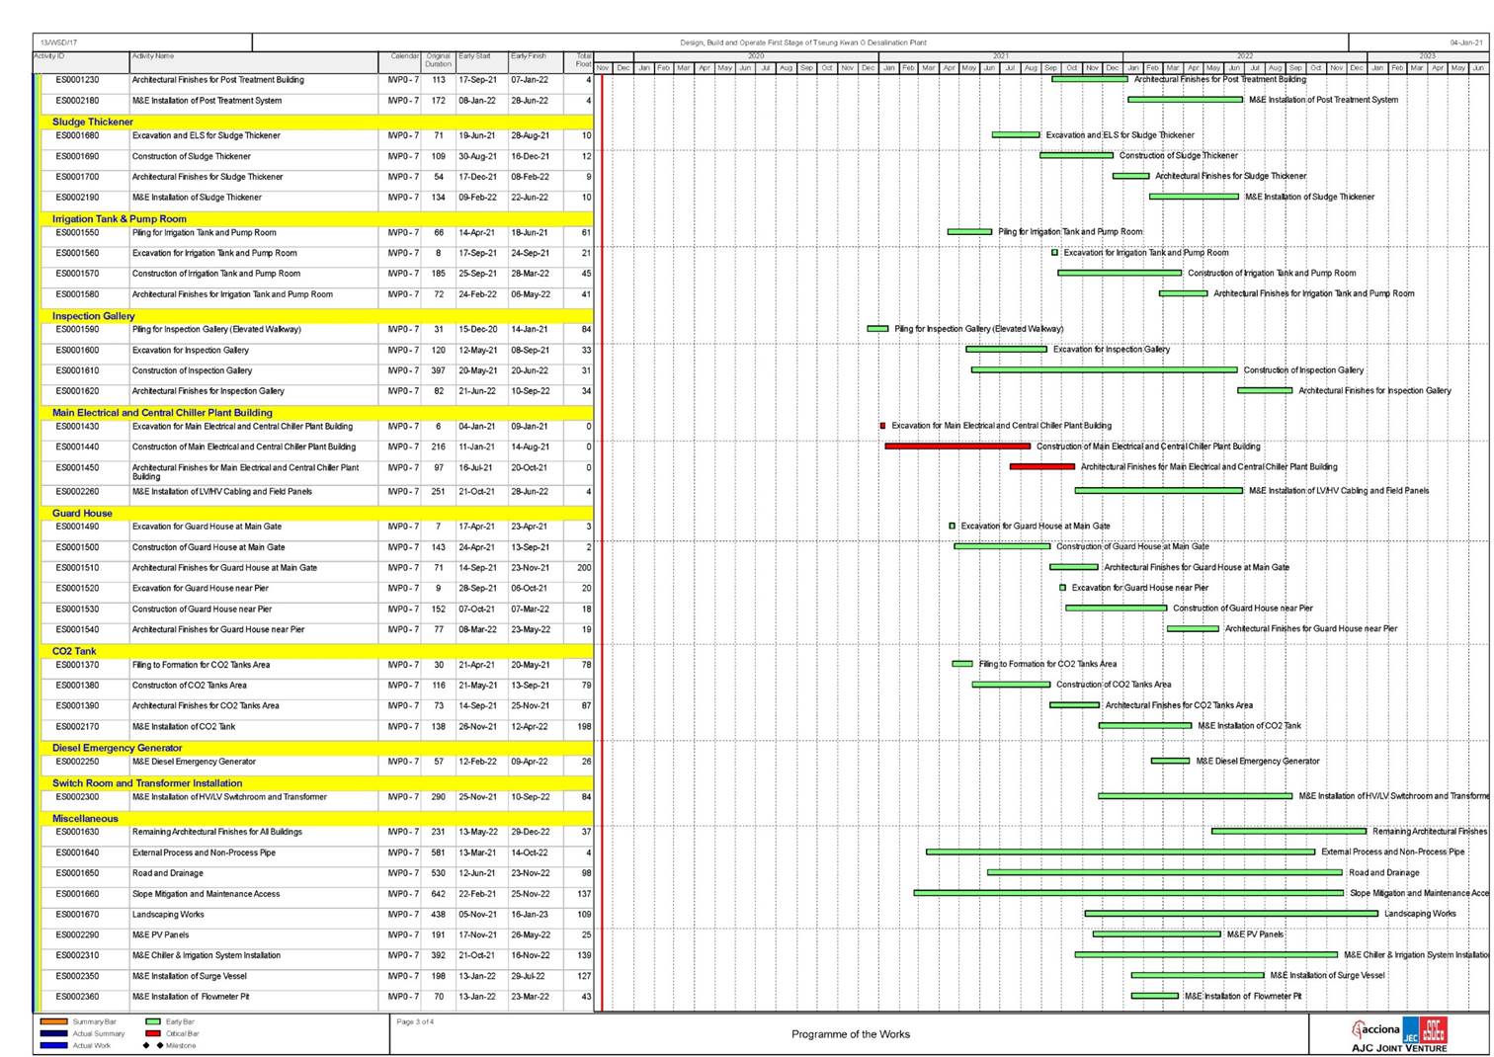1494x1057 pixels.
Task: Select the ES0001640 External Process Pipe row
Action: (x=204, y=853)
